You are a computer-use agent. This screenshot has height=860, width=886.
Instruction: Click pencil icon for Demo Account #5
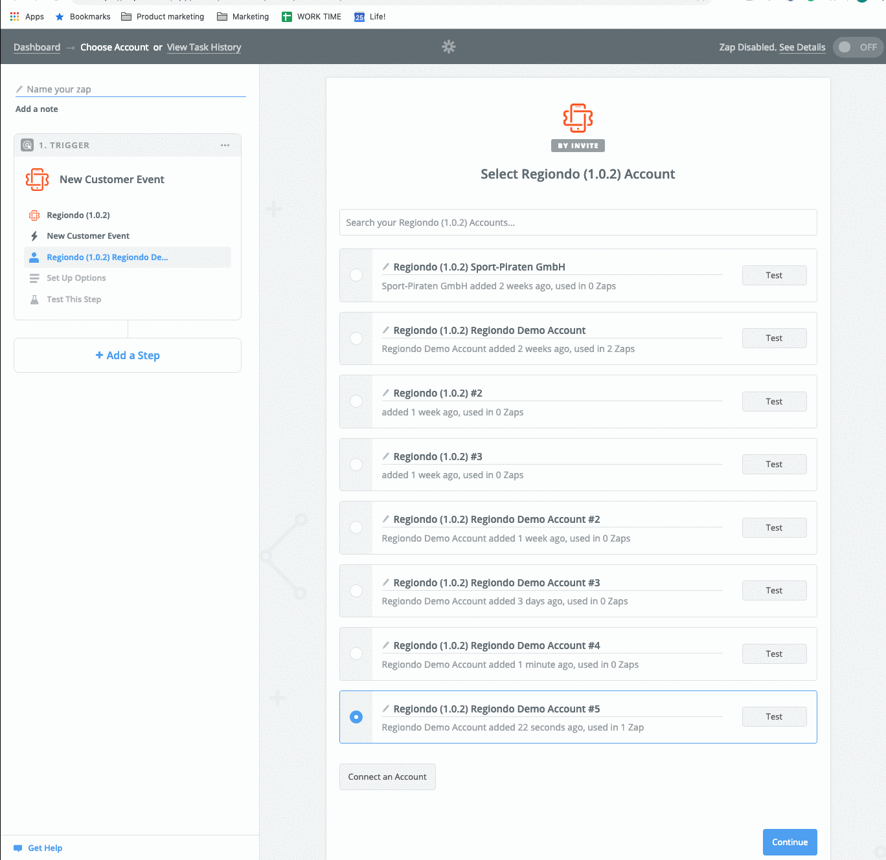(x=386, y=709)
